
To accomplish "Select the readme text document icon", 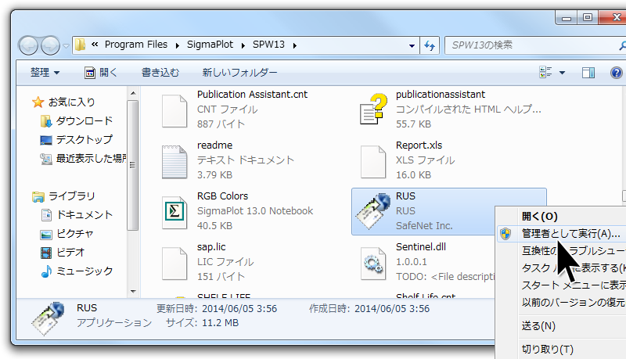I will pos(174,162).
